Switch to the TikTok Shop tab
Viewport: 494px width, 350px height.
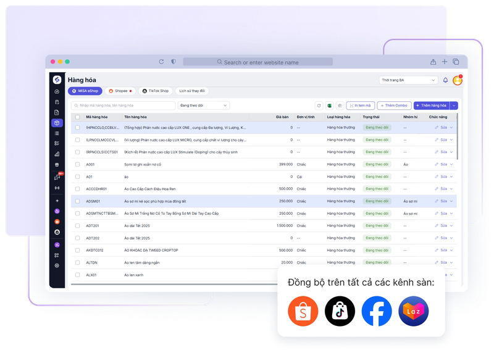156,91
